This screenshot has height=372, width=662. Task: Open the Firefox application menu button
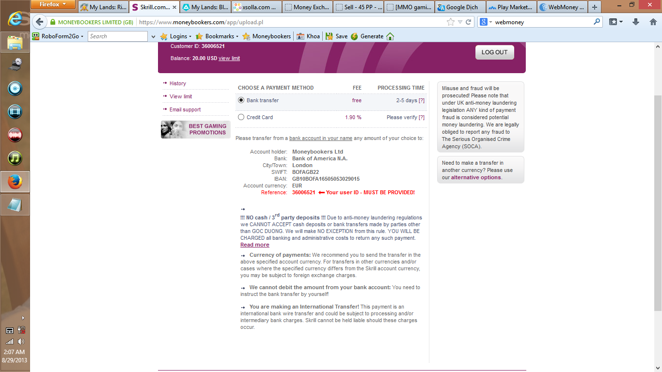coord(53,4)
